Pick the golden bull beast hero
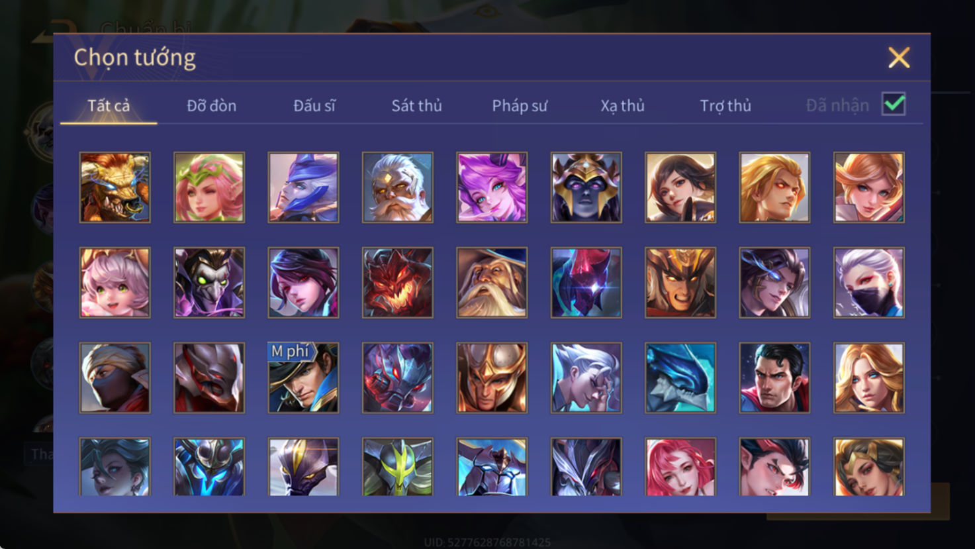The width and height of the screenshot is (975, 549). [x=115, y=187]
